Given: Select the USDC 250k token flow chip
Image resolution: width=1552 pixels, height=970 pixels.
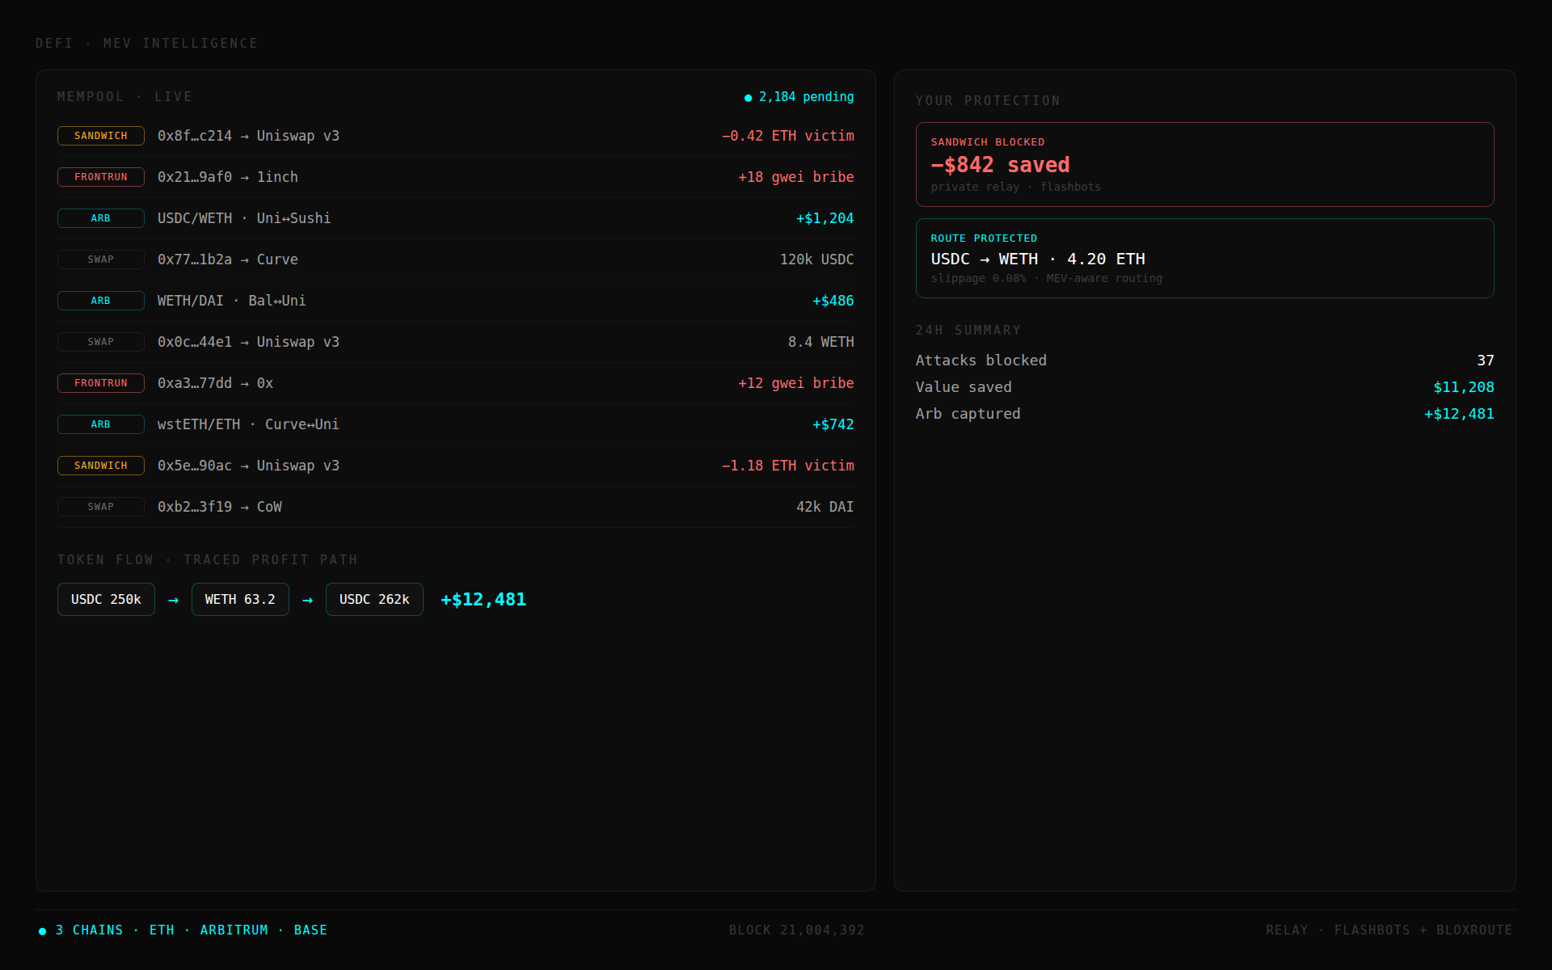Looking at the screenshot, I should click(x=106, y=599).
